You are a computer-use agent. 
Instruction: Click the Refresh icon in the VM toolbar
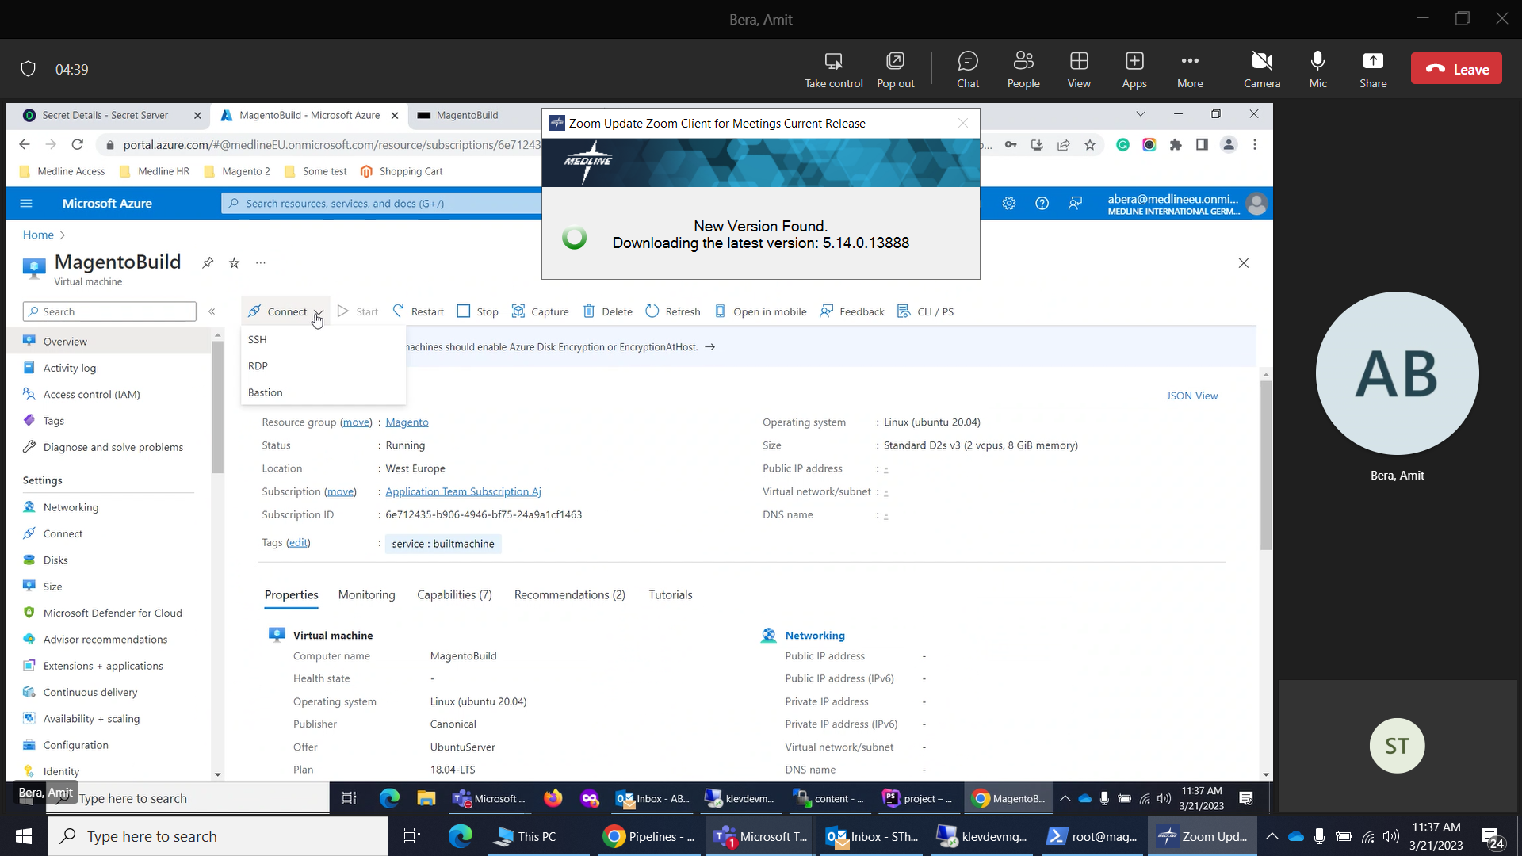(652, 311)
